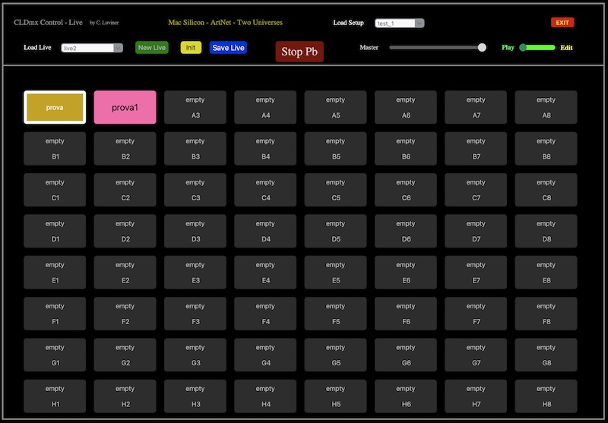Trigger the yellow prova pad

pyautogui.click(x=55, y=107)
